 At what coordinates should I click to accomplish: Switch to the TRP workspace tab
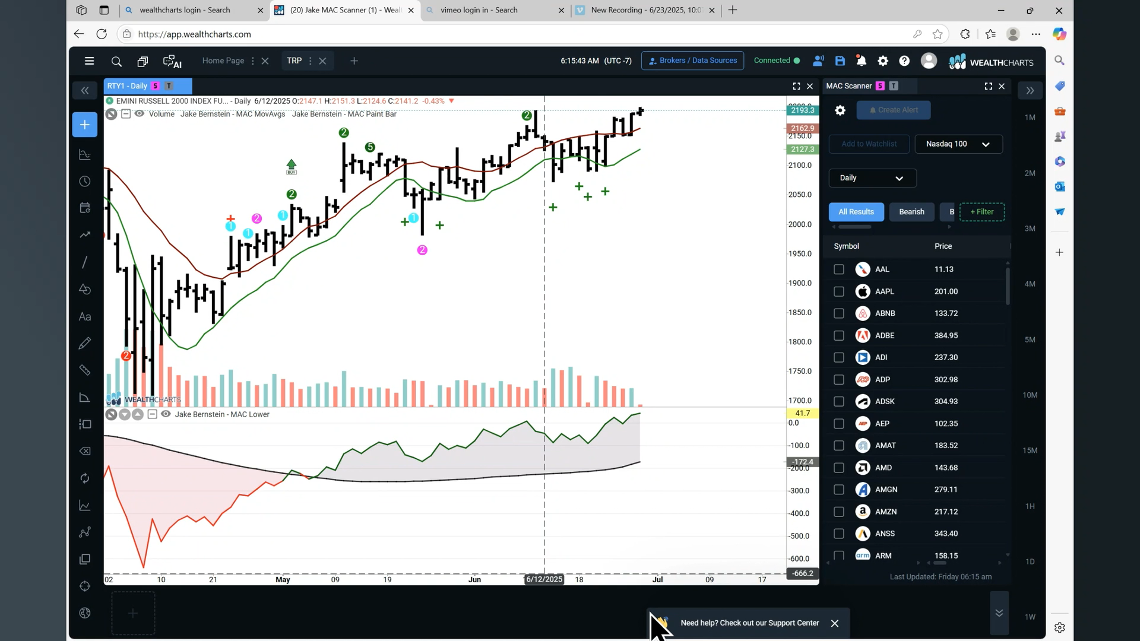point(294,61)
